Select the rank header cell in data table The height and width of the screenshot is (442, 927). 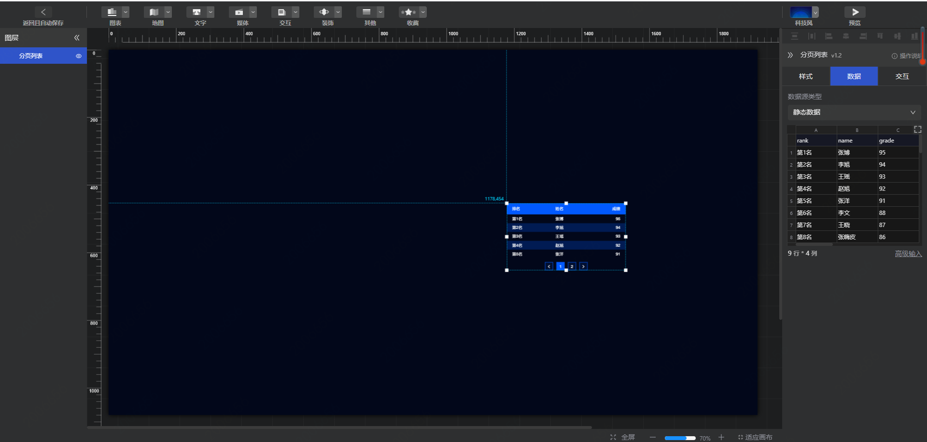(x=816, y=141)
